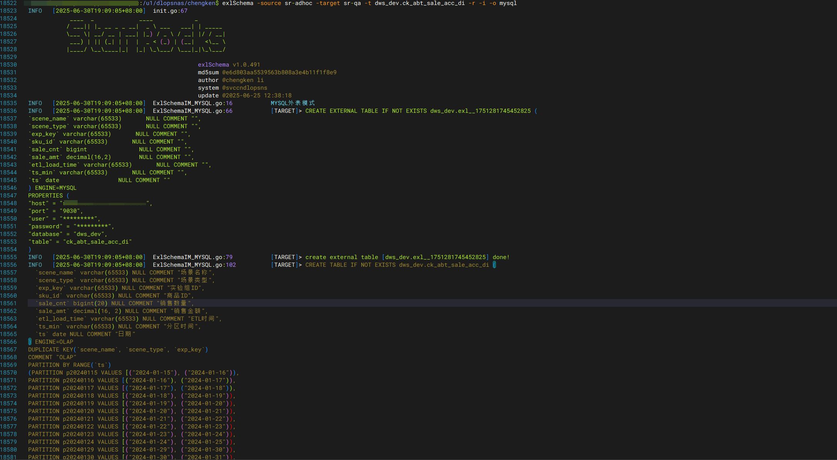Click line number 18522 in the gutter
This screenshot has height=460, width=837.
[8, 3]
